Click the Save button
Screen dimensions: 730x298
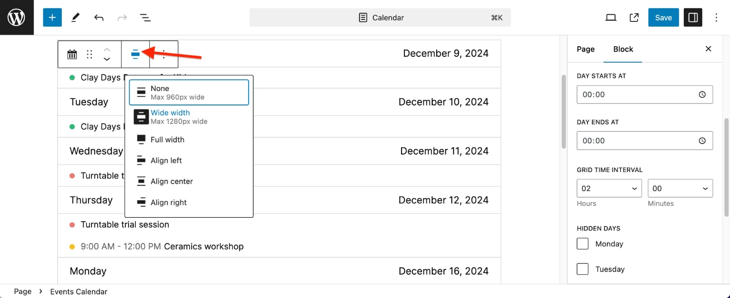[x=663, y=18]
